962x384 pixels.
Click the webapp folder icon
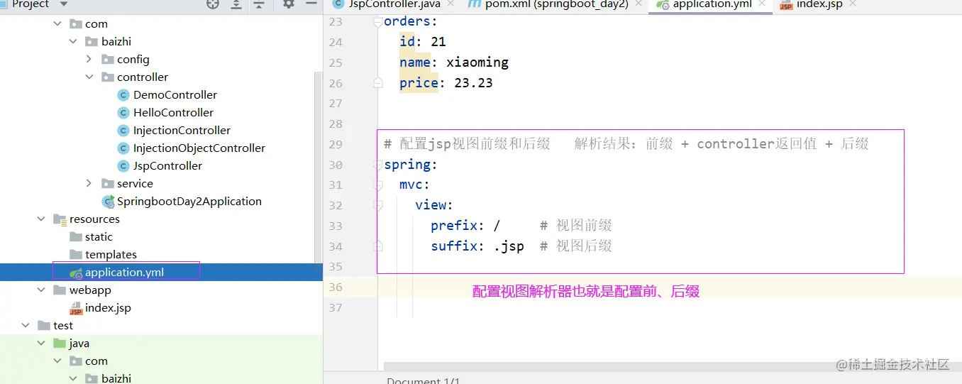click(60, 290)
